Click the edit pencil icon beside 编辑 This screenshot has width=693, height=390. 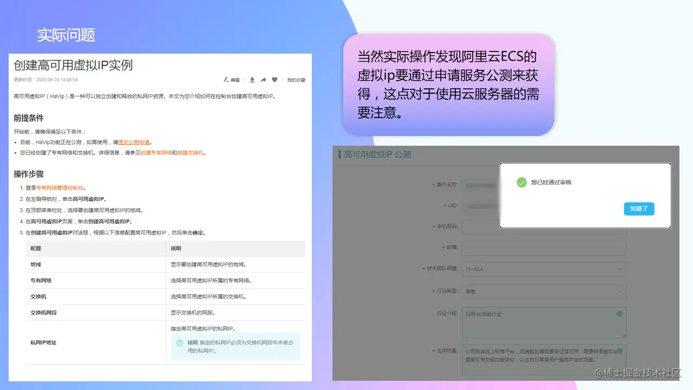pos(226,80)
